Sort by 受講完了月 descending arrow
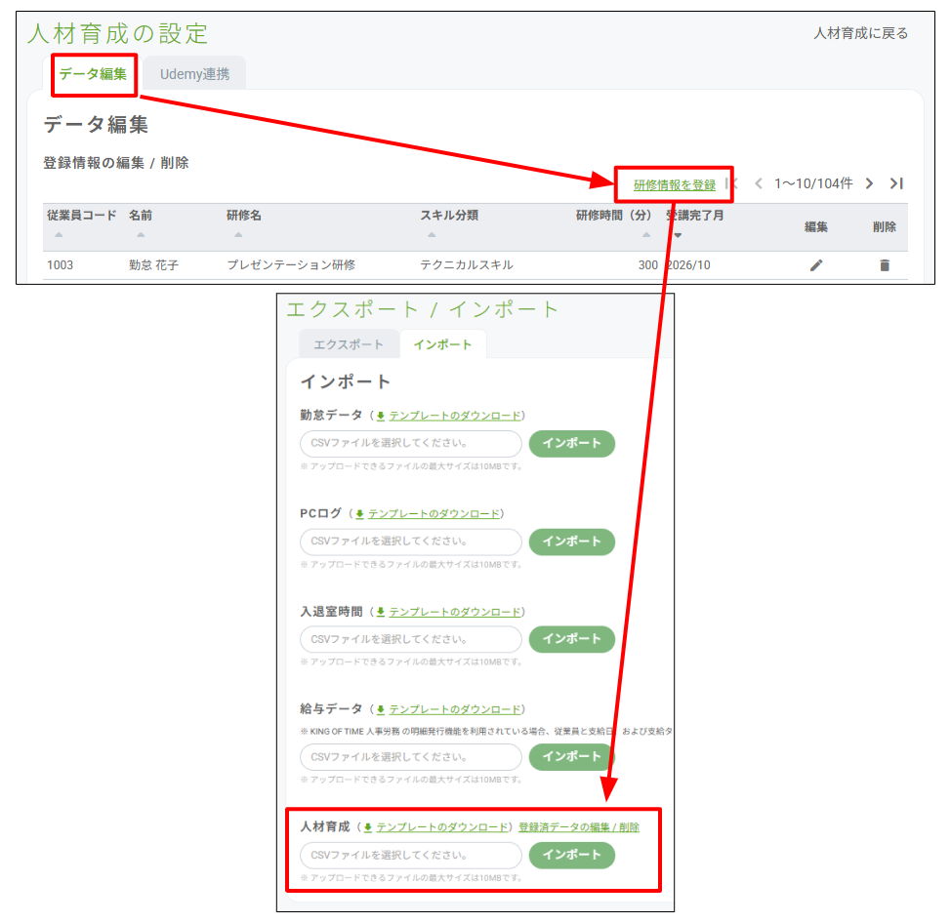Viewport: 951px width, 923px height. (678, 235)
